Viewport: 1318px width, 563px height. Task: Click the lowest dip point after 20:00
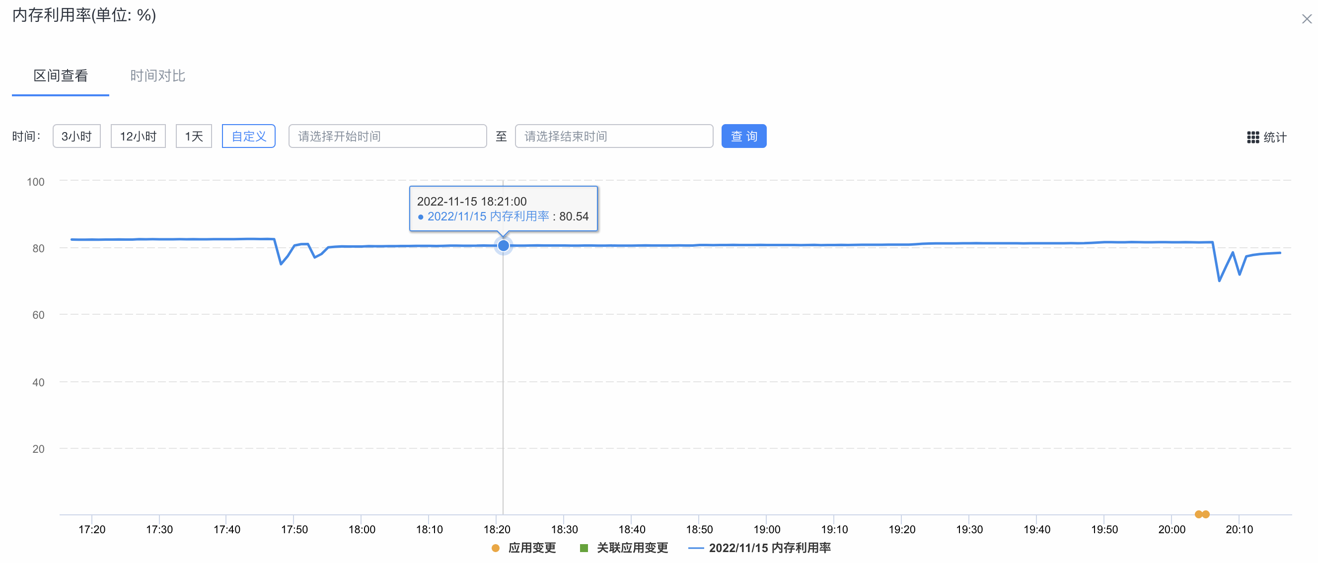tap(1219, 281)
